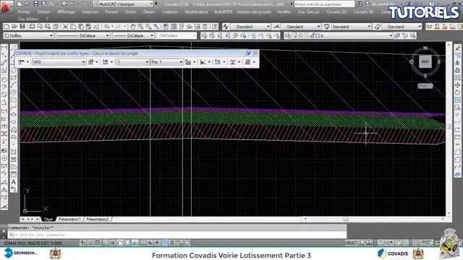
Task: Click the coordinates readout in status bar
Action: pos(33,243)
